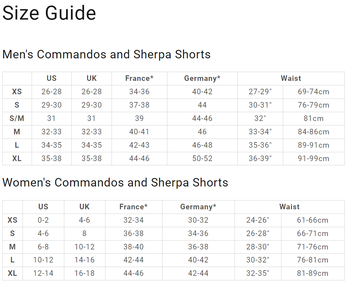Select the 24-26" waist cell
Image resolution: width=350 pixels, height=283 pixels.
(258, 220)
